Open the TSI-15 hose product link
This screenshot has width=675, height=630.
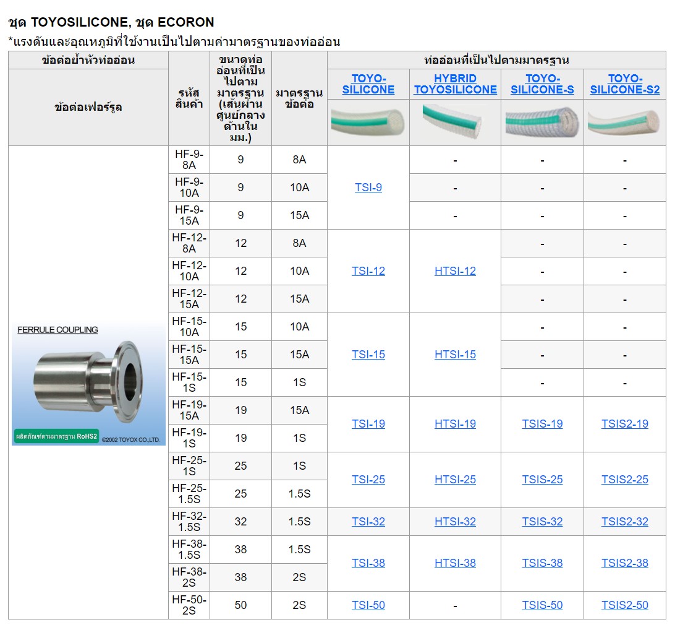(x=368, y=354)
